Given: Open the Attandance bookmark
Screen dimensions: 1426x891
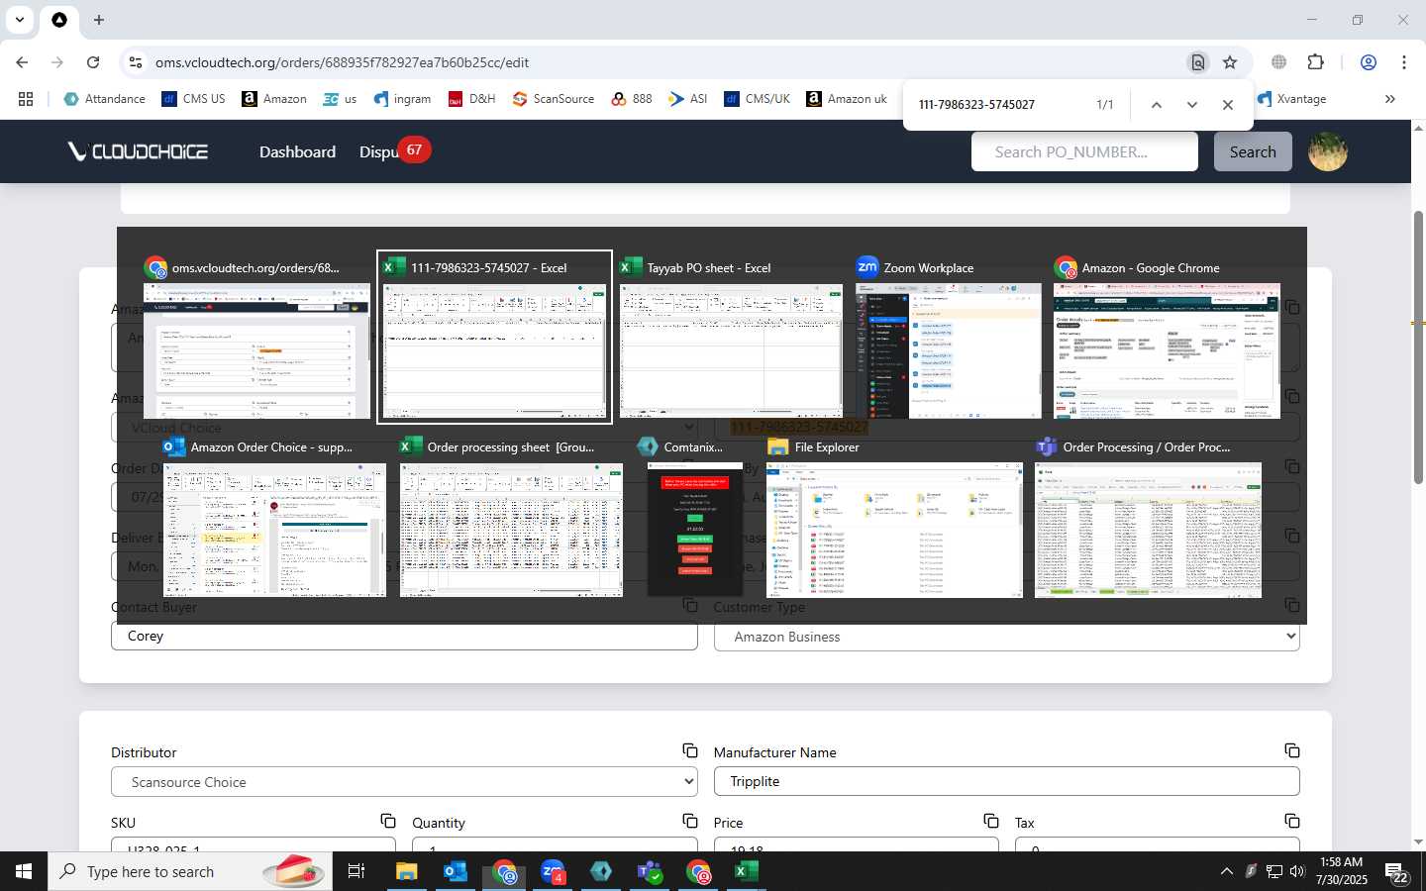Looking at the screenshot, I should point(104,99).
